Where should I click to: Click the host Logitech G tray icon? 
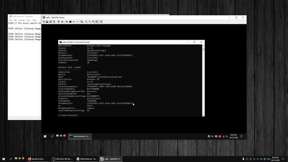[x=261, y=159]
